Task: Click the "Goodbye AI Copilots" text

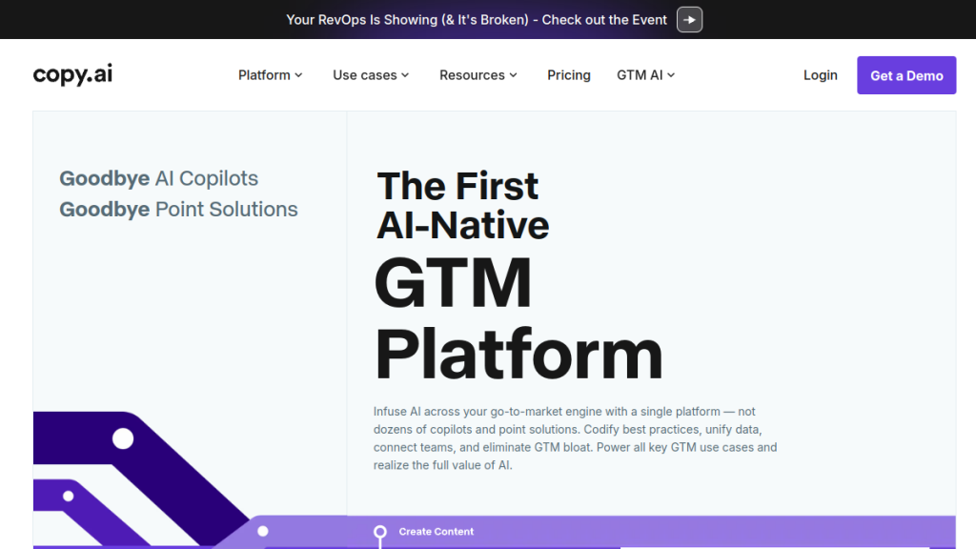Action: [158, 178]
